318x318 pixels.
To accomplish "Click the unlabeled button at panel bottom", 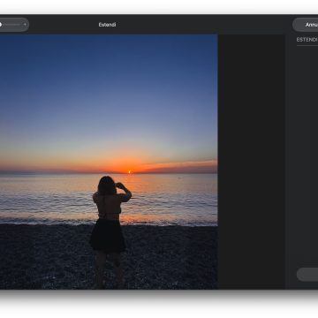I will 307,275.
